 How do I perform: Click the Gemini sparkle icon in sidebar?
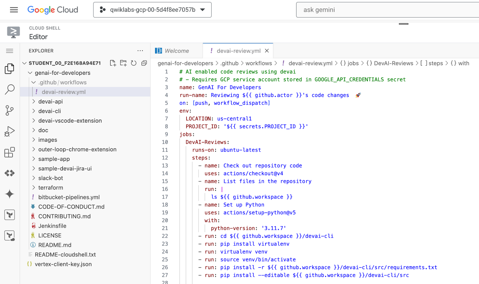tap(10, 194)
